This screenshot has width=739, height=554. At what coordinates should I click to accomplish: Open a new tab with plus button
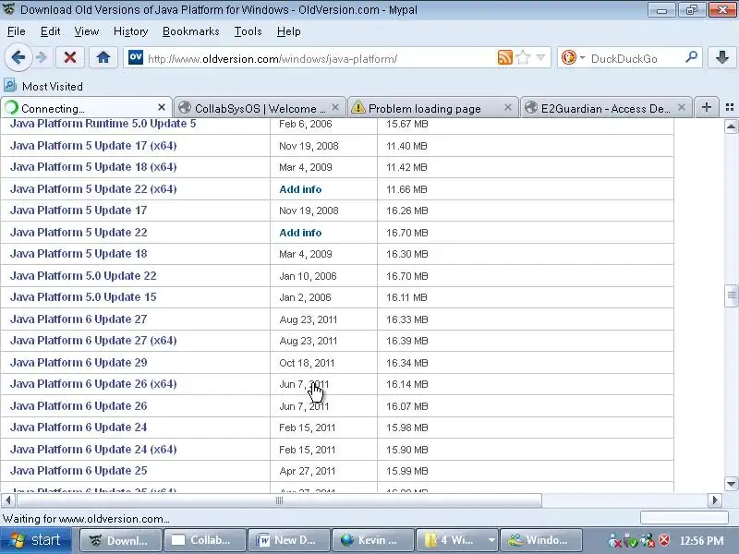(x=706, y=107)
